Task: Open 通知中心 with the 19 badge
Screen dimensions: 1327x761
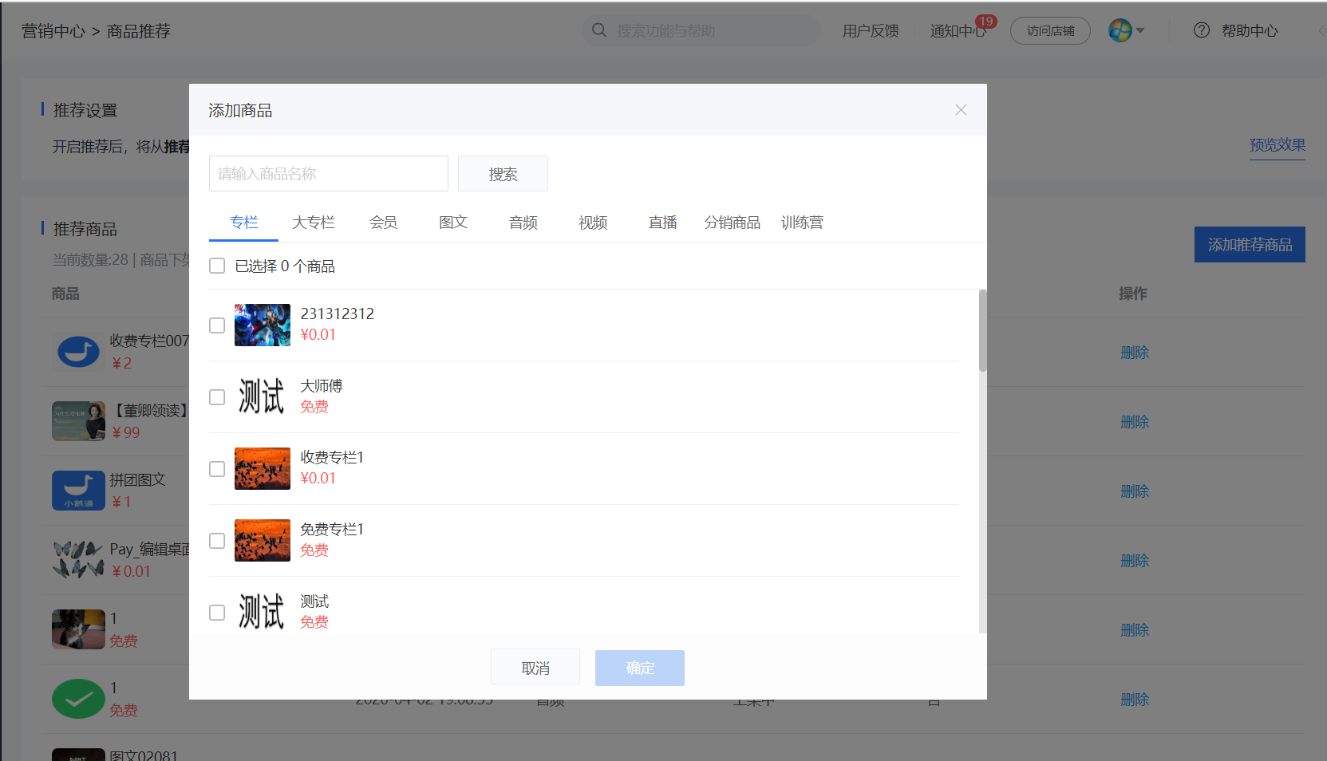Action: (958, 31)
